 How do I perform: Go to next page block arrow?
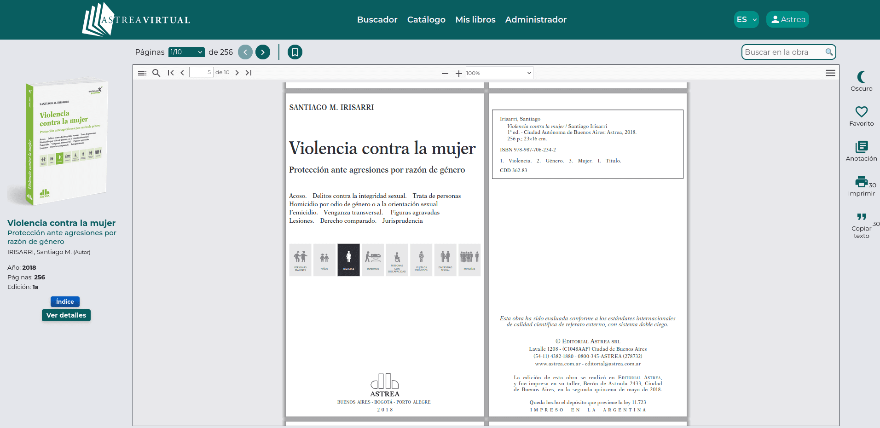click(263, 52)
